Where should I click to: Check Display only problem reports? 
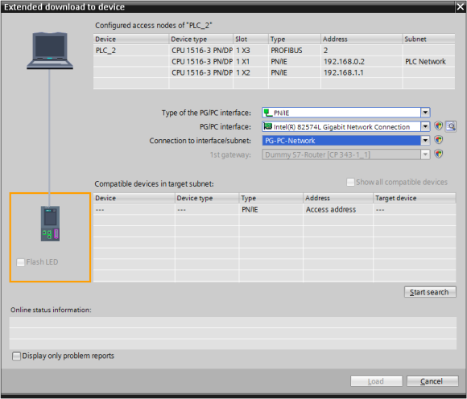pos(16,356)
